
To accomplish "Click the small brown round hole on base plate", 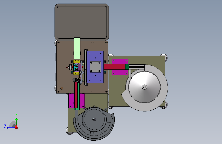I will 62,88.
